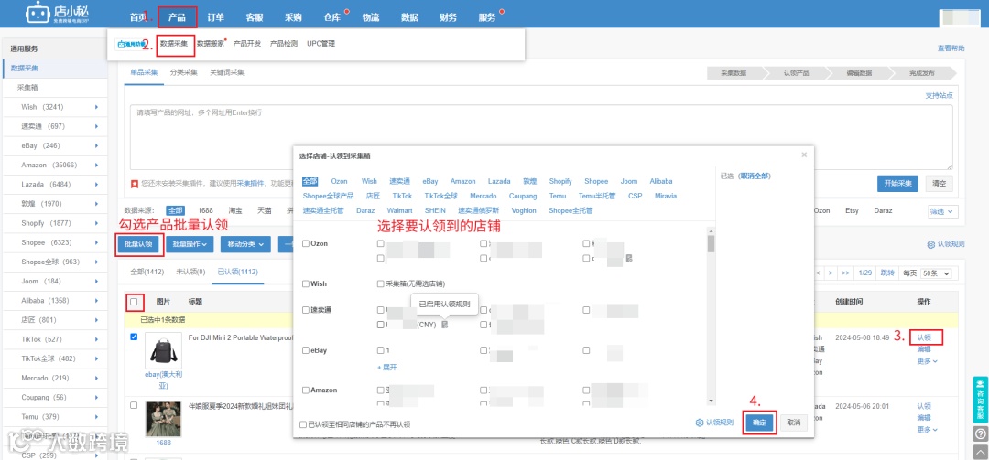The height and width of the screenshot is (460, 989).
Task: Click 认领 link in the DJI row
Action: (x=924, y=337)
